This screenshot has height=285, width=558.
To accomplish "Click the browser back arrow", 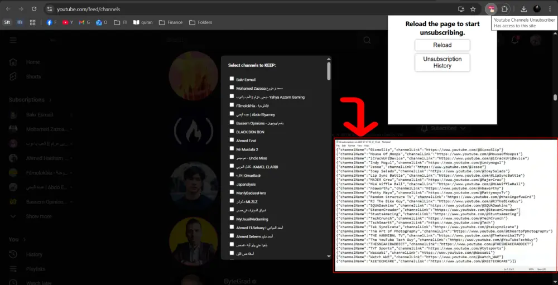I will (8, 9).
